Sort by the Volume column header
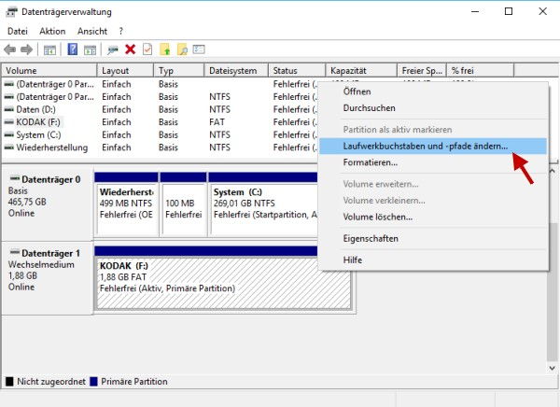This screenshot has height=407, width=560. coord(49,70)
